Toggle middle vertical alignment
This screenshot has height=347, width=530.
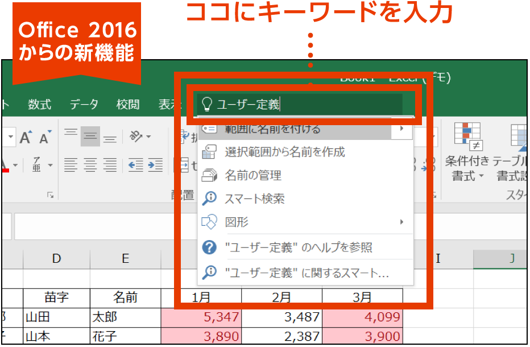[x=90, y=137]
